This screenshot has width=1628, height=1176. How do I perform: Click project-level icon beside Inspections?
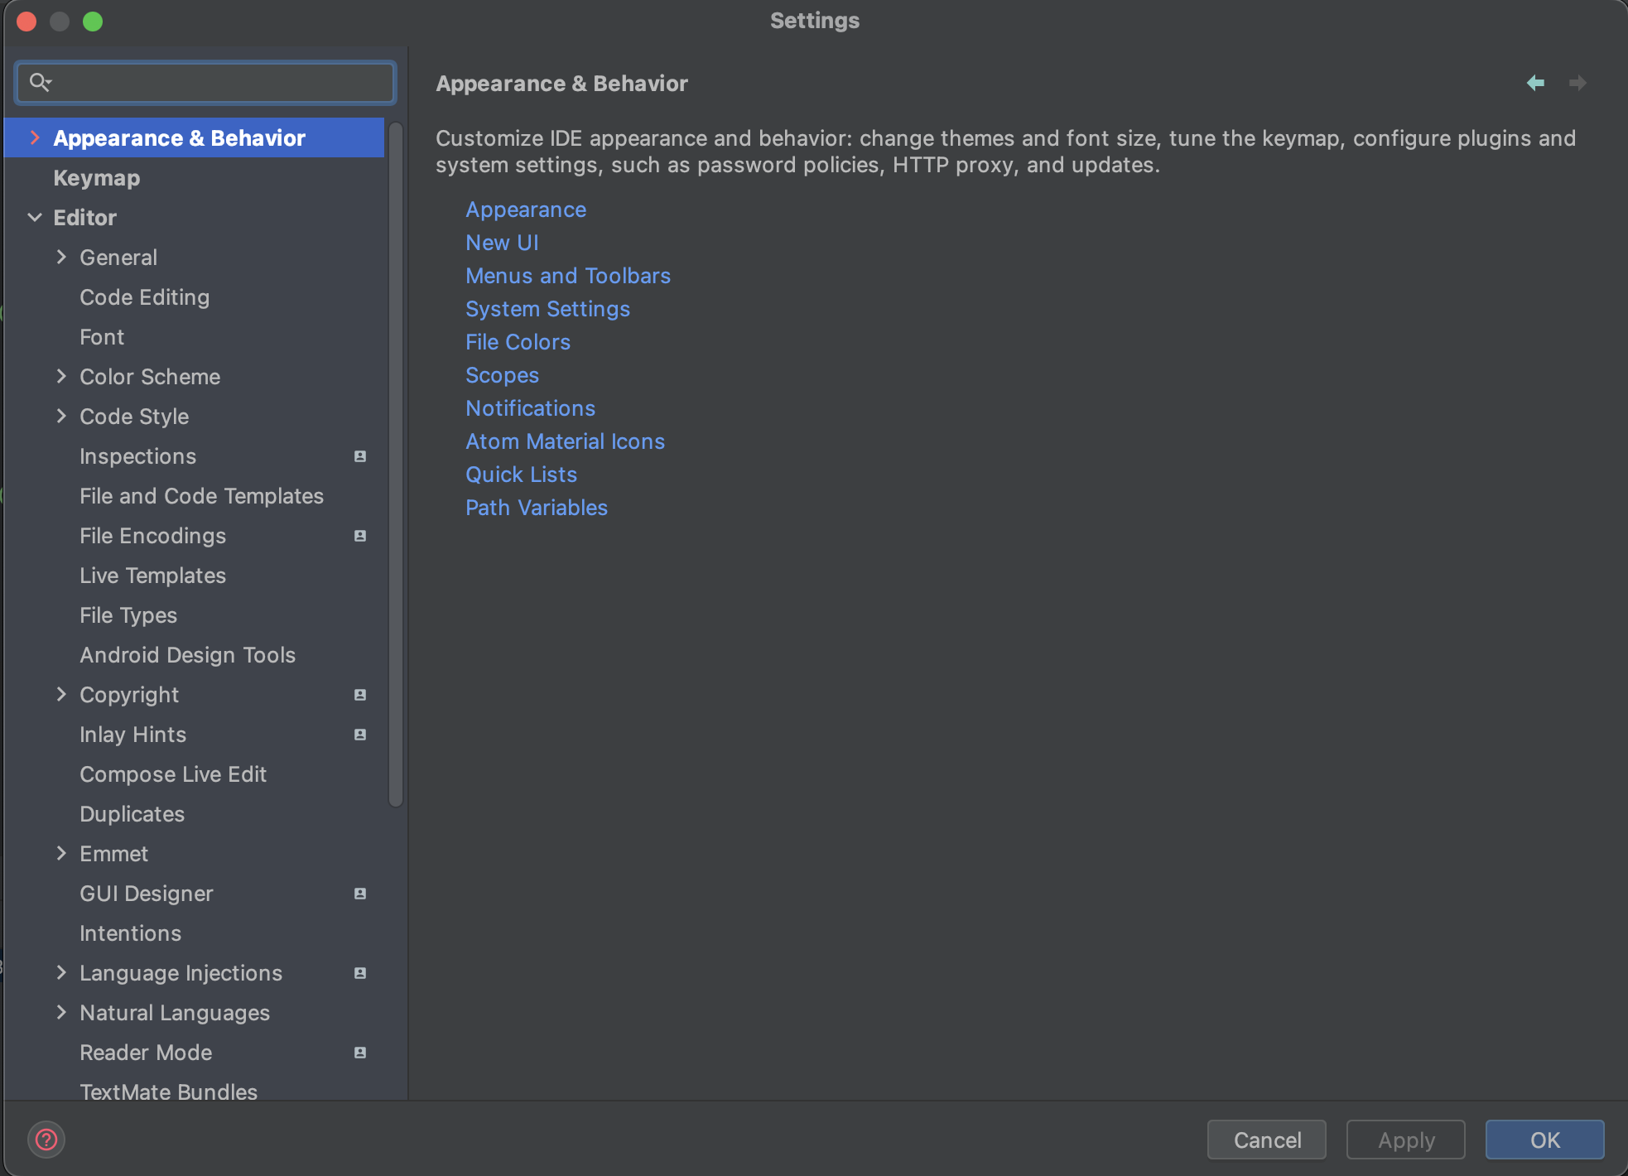click(360, 456)
